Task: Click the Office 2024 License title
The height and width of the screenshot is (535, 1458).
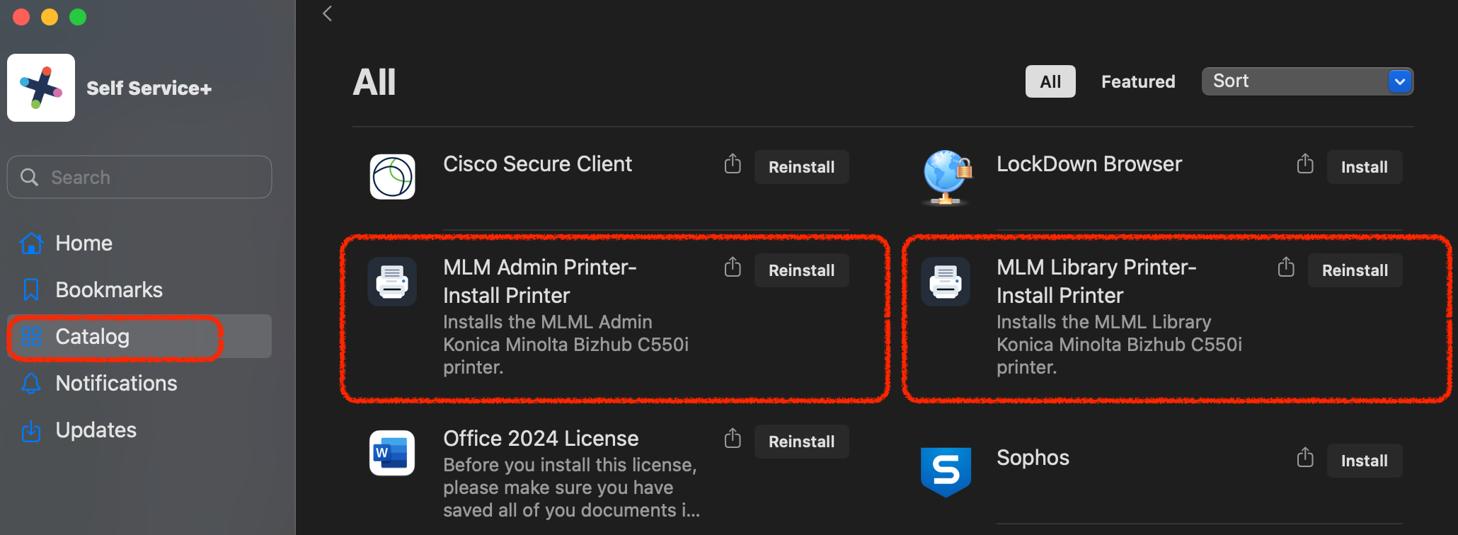Action: [541, 439]
